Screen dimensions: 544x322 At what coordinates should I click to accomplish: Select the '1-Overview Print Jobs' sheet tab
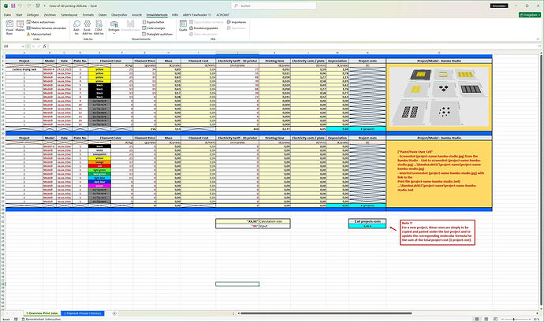[42, 313]
